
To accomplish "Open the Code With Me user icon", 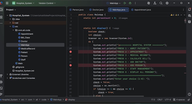I will pos(155,3).
